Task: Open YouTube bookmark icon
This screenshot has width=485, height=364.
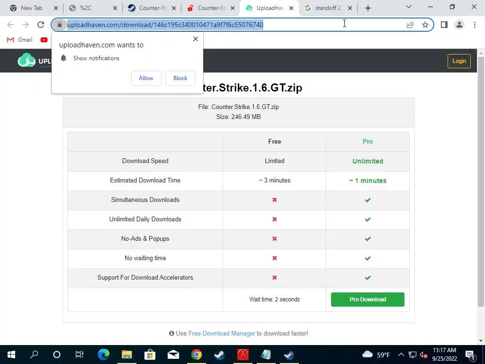Action: pyautogui.click(x=44, y=40)
